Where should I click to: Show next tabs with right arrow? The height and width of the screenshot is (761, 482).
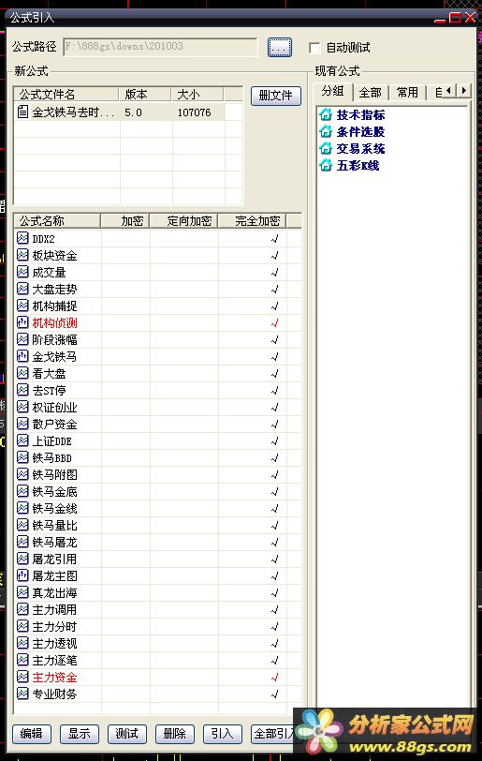(464, 90)
